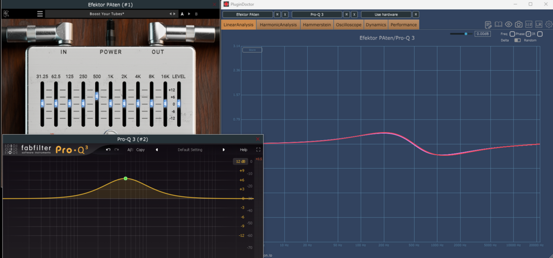Open the notes editor icon in PluginDoctor

(x=488, y=24)
